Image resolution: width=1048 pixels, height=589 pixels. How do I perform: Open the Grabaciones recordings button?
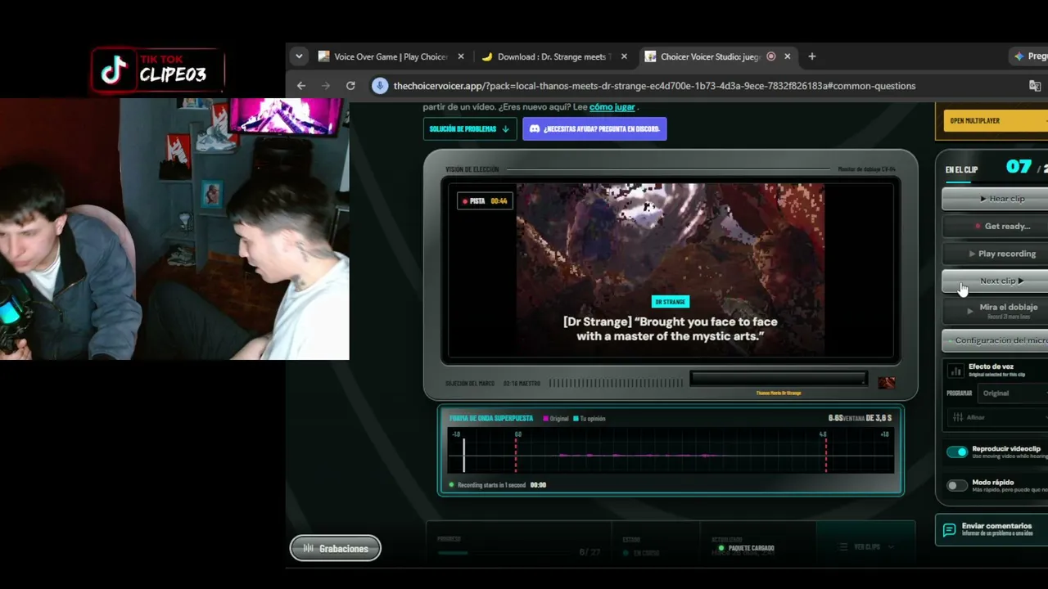pyautogui.click(x=336, y=548)
